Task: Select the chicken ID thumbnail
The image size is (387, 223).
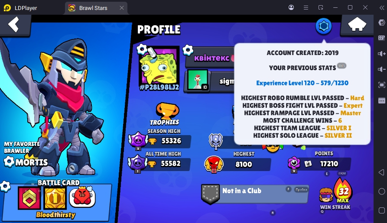Action: [x=198, y=80]
